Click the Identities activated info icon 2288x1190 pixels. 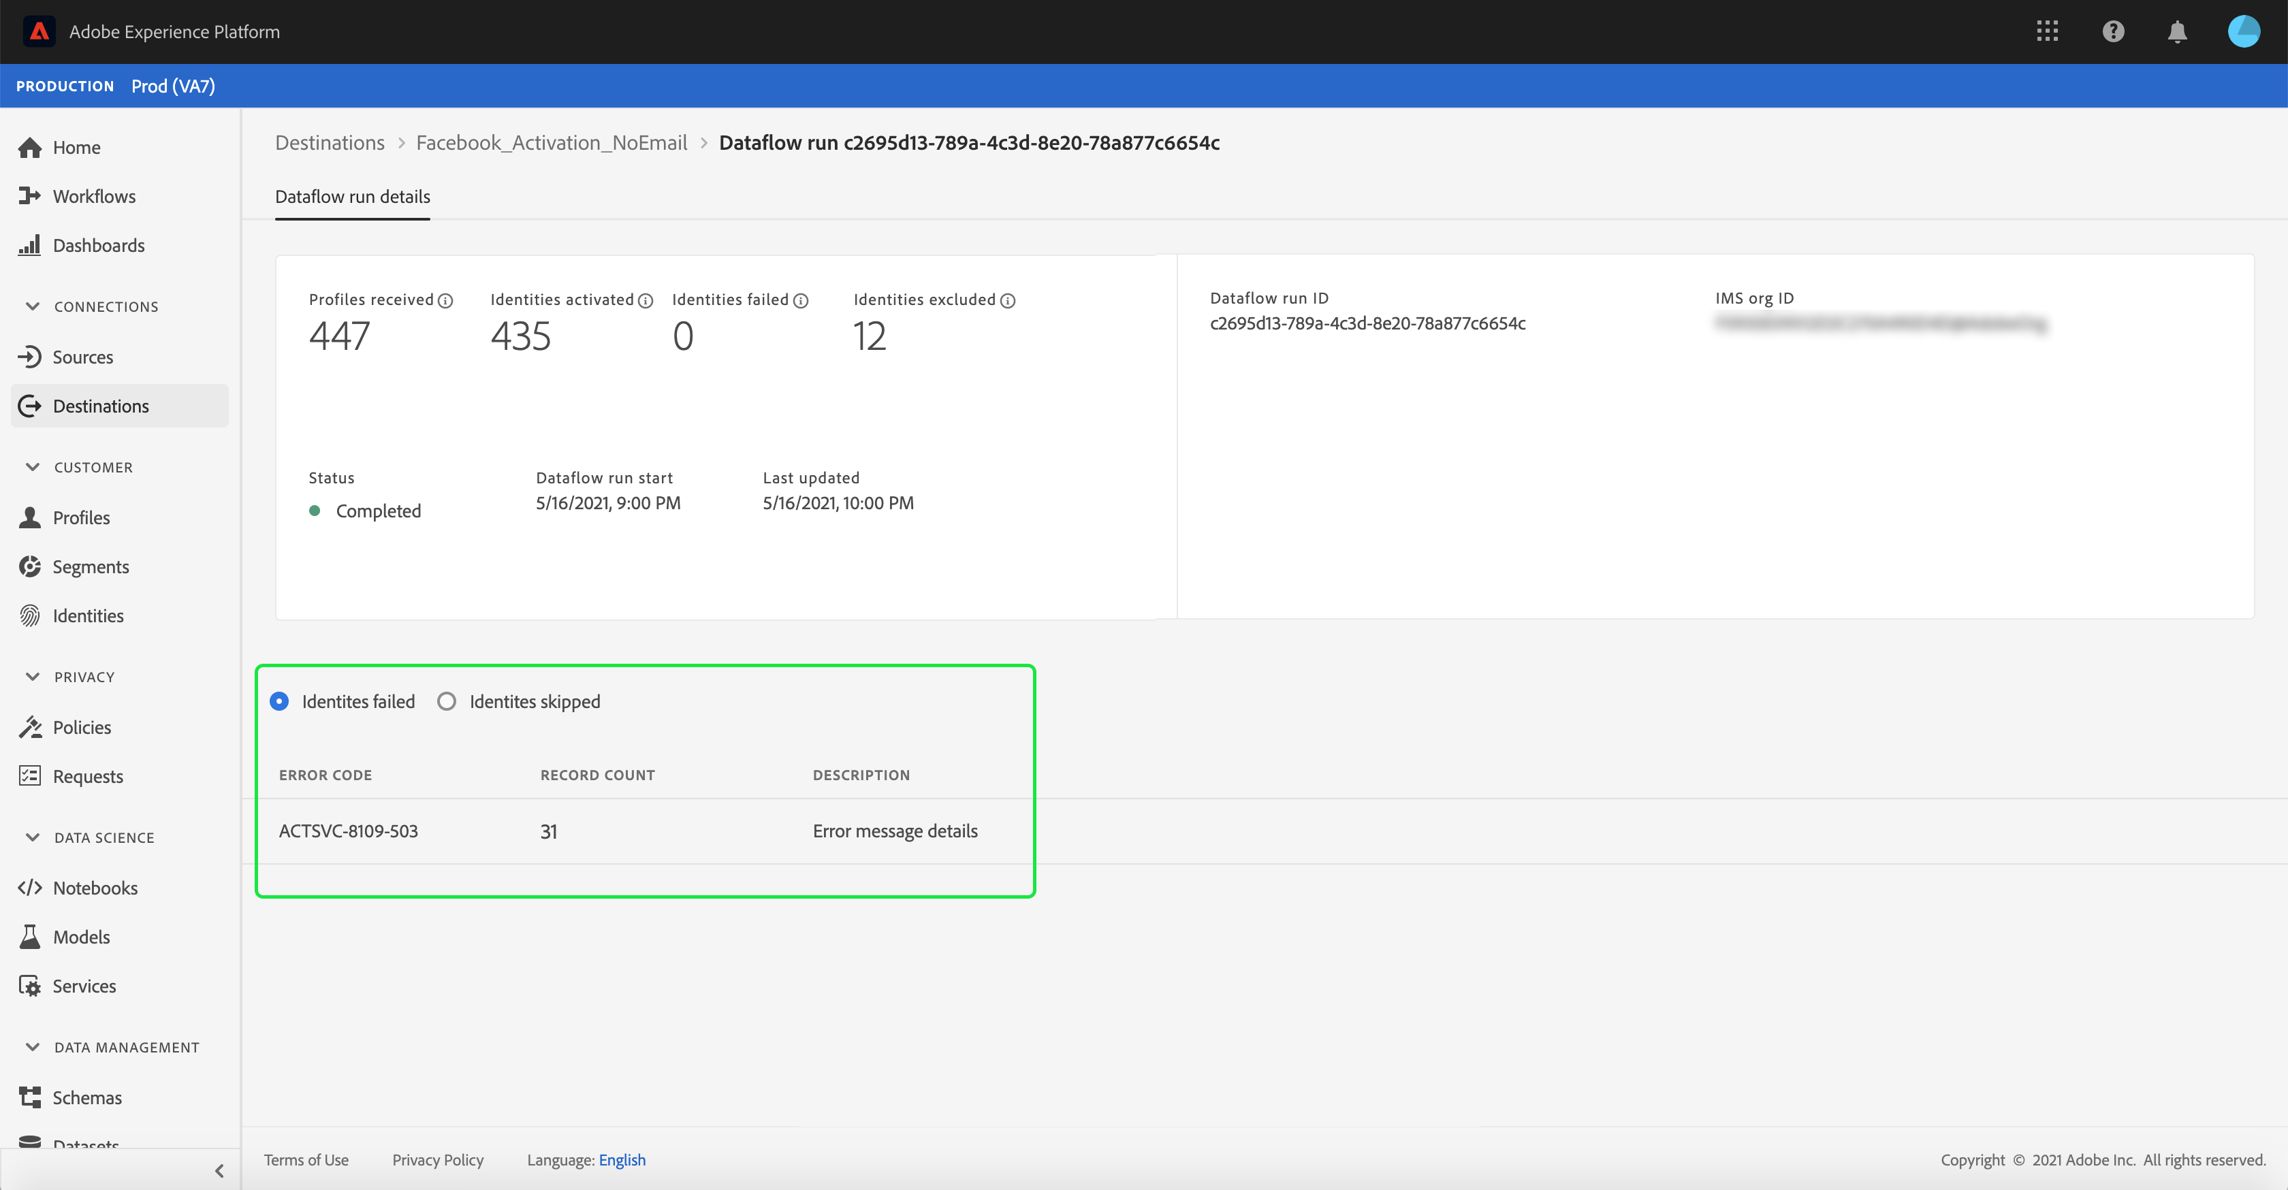646,301
